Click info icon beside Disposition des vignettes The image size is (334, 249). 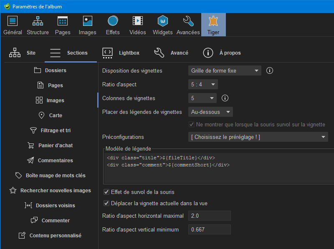270,70
